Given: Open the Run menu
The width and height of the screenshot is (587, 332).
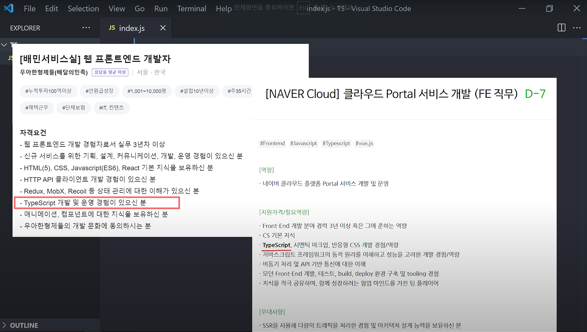Looking at the screenshot, I should click(161, 8).
